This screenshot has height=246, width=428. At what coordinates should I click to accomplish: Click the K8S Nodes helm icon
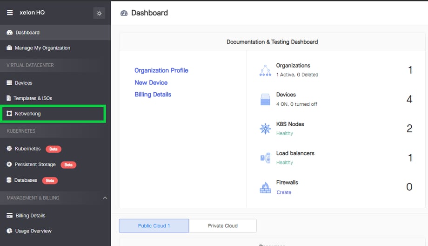(x=265, y=129)
